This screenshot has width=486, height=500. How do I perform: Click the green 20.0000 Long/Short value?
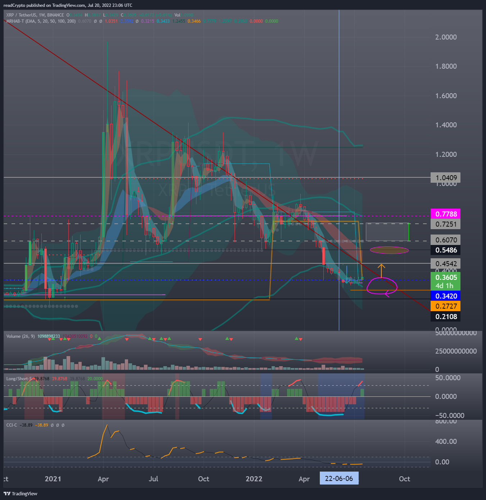tap(95, 379)
